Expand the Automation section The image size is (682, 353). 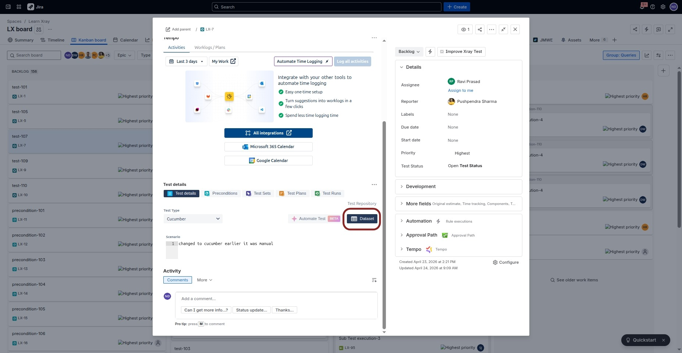click(402, 221)
